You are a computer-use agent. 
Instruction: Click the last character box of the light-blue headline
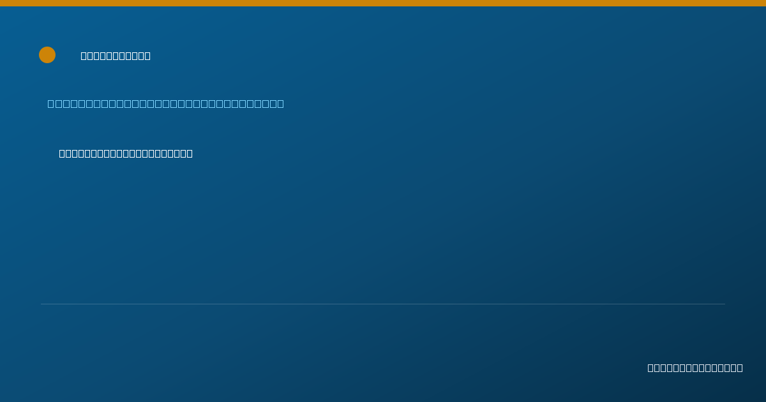click(280, 103)
